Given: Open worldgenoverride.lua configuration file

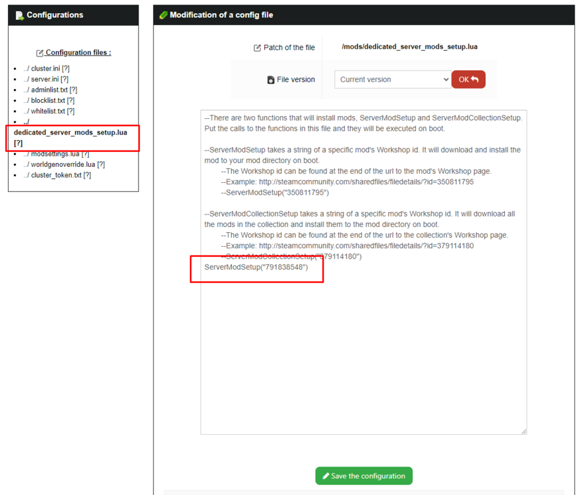Looking at the screenshot, I should [x=64, y=164].
